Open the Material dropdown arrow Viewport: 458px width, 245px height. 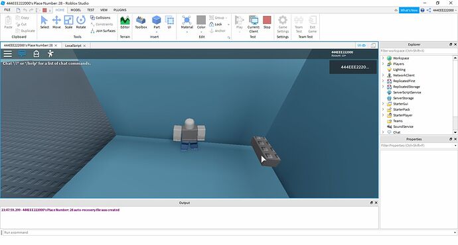point(187,32)
